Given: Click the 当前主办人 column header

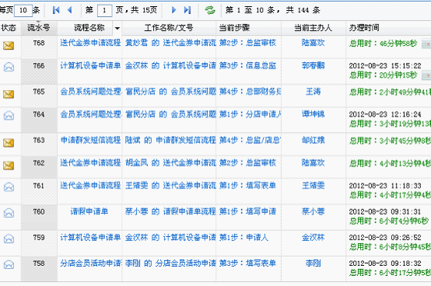Looking at the screenshot, I should (x=313, y=28).
